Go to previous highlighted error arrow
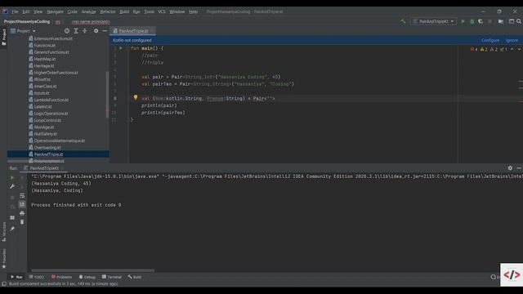 [x=512, y=49]
